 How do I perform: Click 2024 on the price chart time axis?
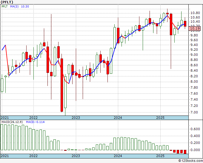[x=118, y=118]
